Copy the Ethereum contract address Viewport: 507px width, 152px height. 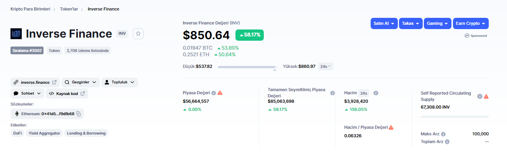coord(78,114)
